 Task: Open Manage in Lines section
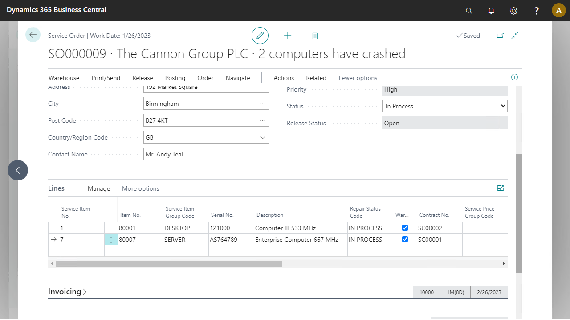[x=99, y=188]
